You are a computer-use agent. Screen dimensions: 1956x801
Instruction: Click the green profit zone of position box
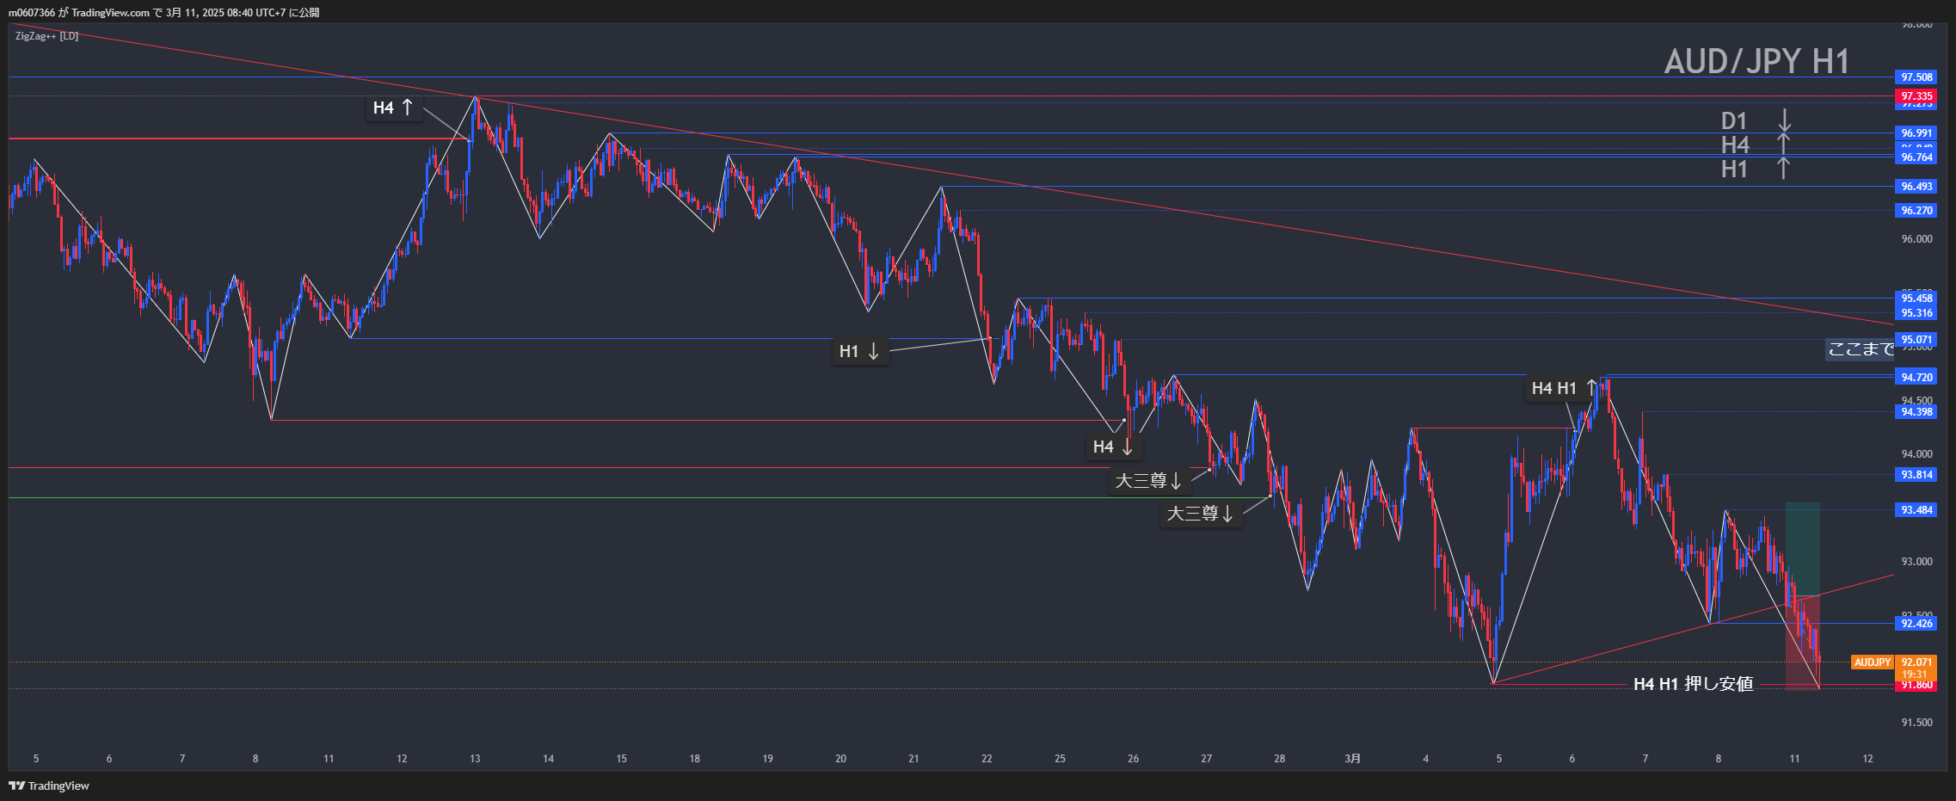[x=1802, y=548]
